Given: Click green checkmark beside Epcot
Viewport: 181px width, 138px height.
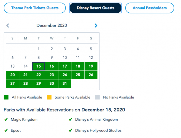Looking at the screenshot, I should pyautogui.click(x=6, y=130).
